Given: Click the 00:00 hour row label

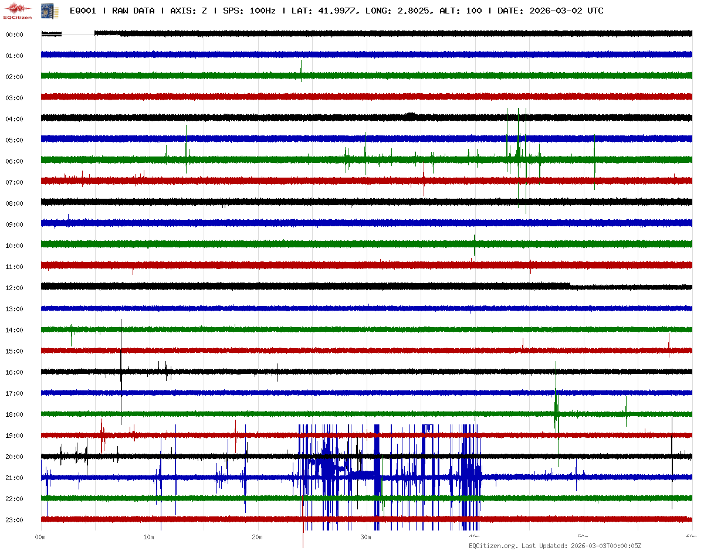Looking at the screenshot, I should pyautogui.click(x=14, y=35).
